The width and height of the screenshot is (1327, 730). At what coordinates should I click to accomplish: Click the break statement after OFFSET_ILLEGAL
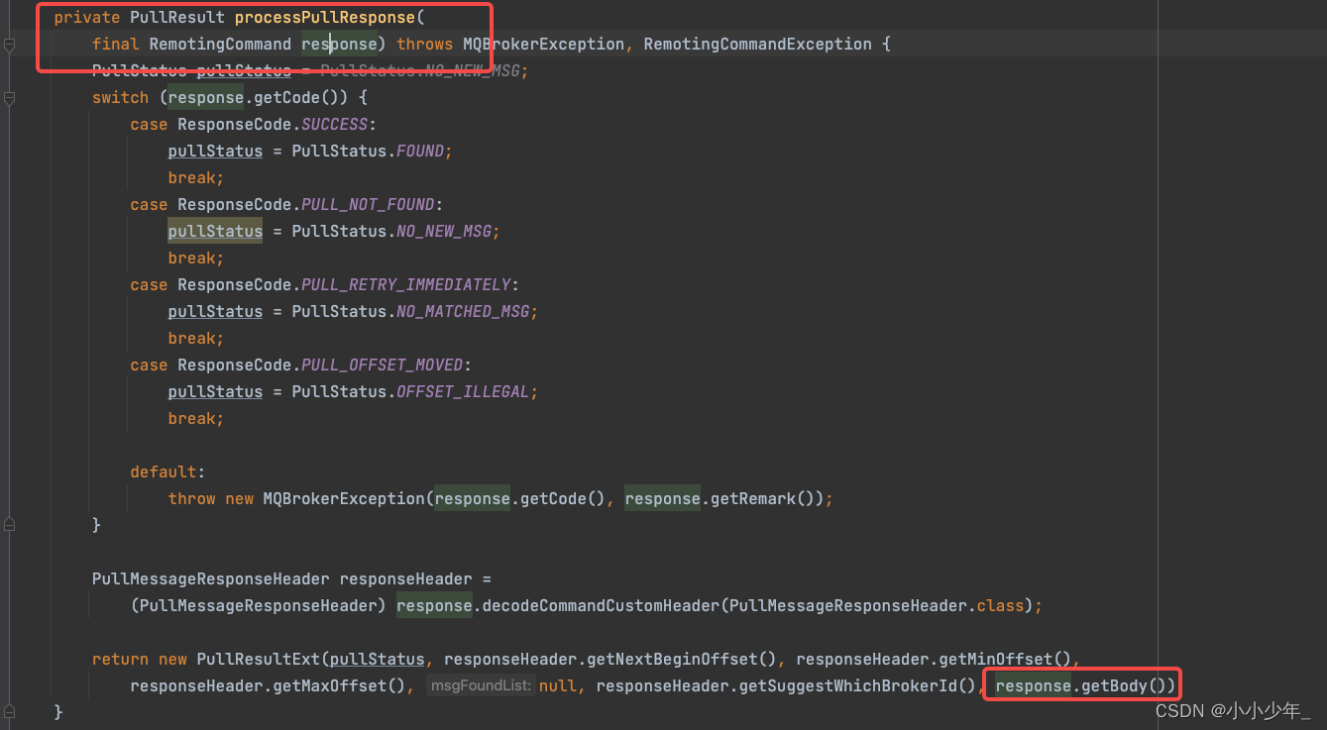[x=196, y=419]
